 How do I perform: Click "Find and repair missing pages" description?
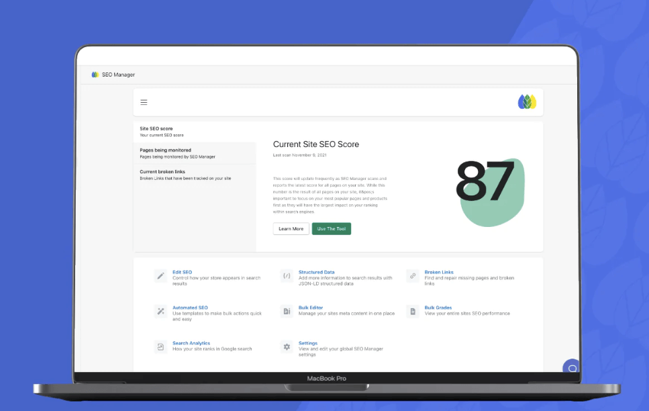pyautogui.click(x=469, y=281)
